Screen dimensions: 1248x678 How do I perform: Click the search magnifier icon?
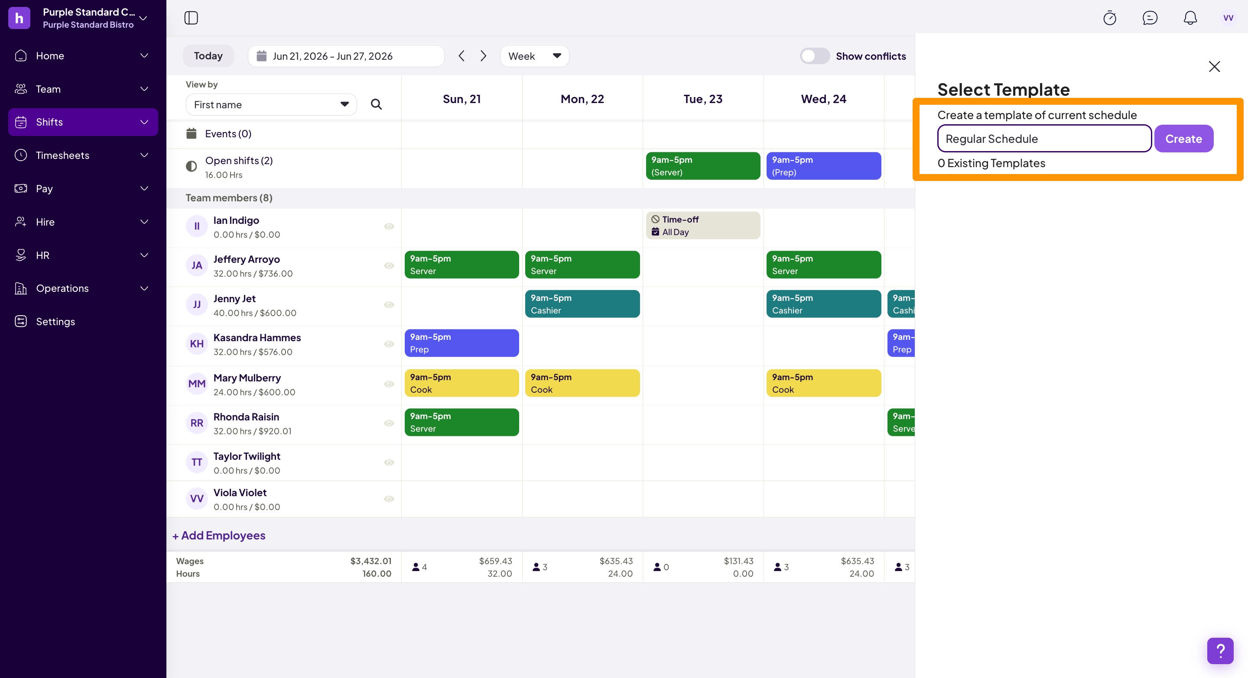tap(376, 104)
